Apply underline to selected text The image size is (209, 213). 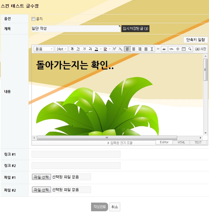(78, 49)
